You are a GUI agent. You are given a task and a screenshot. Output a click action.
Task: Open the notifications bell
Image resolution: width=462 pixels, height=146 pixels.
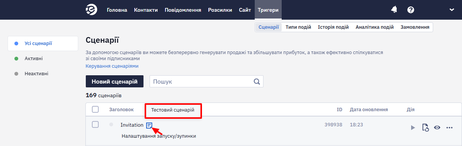point(394,10)
